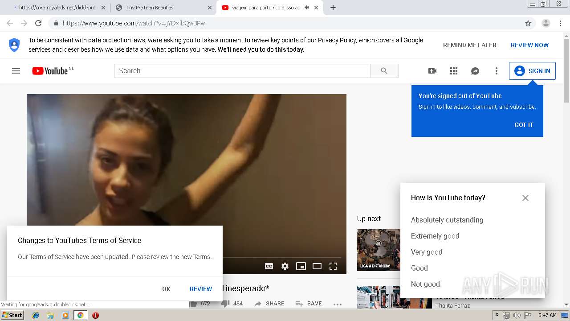Select Not good survey answer
The image size is (570, 321).
tap(425, 284)
